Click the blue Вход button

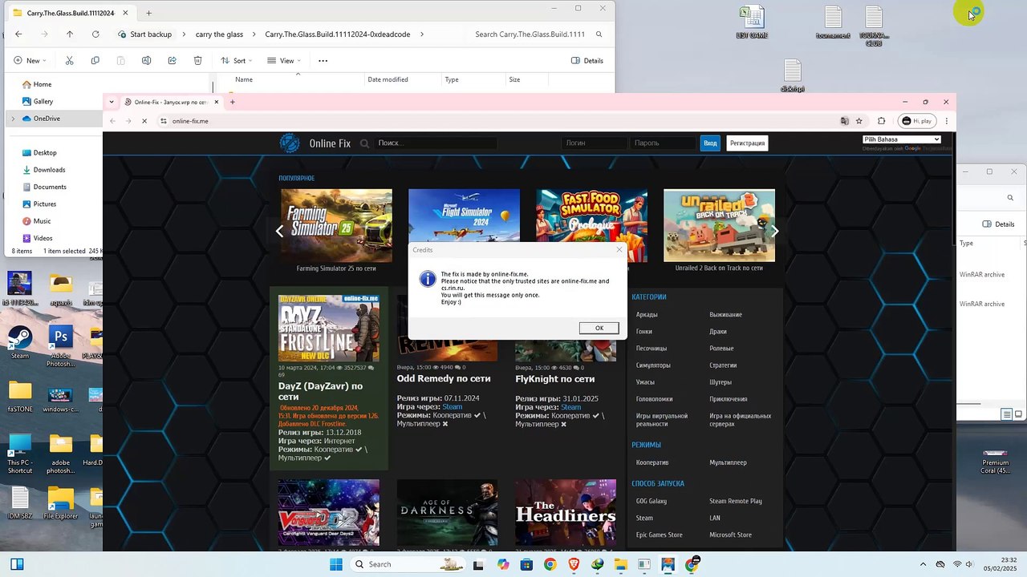click(710, 143)
